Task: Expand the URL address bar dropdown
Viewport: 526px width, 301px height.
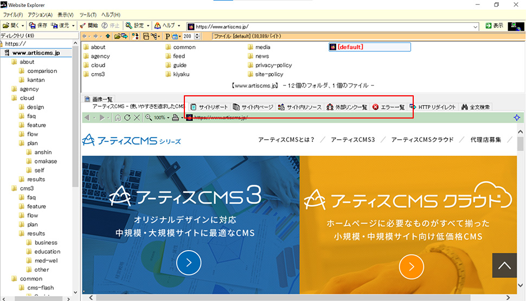Action: [476, 27]
